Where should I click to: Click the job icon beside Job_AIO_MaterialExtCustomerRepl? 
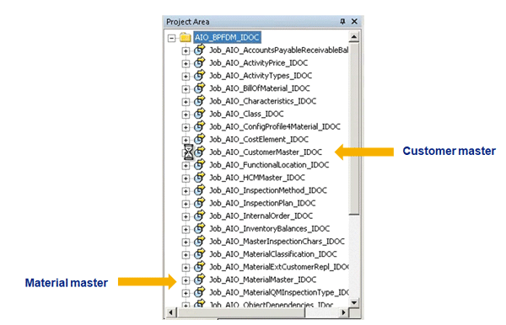click(x=199, y=266)
